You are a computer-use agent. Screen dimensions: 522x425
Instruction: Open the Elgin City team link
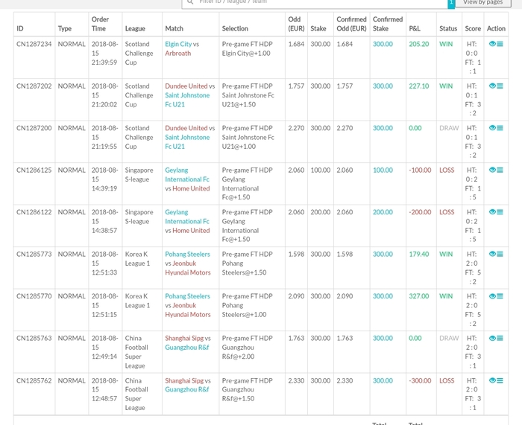click(x=178, y=44)
